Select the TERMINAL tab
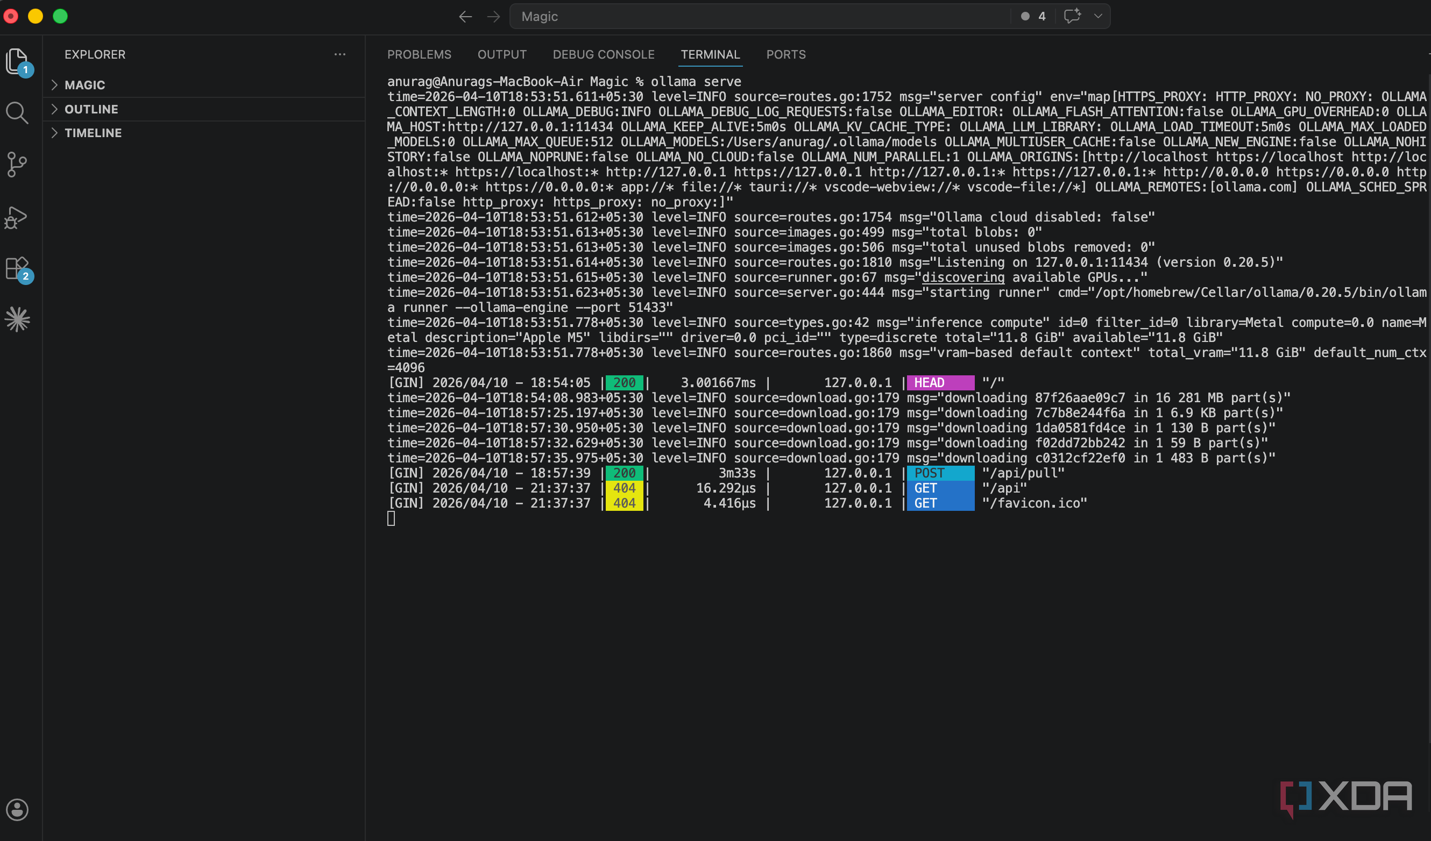Screen dimensions: 1431x841 click(x=710, y=54)
